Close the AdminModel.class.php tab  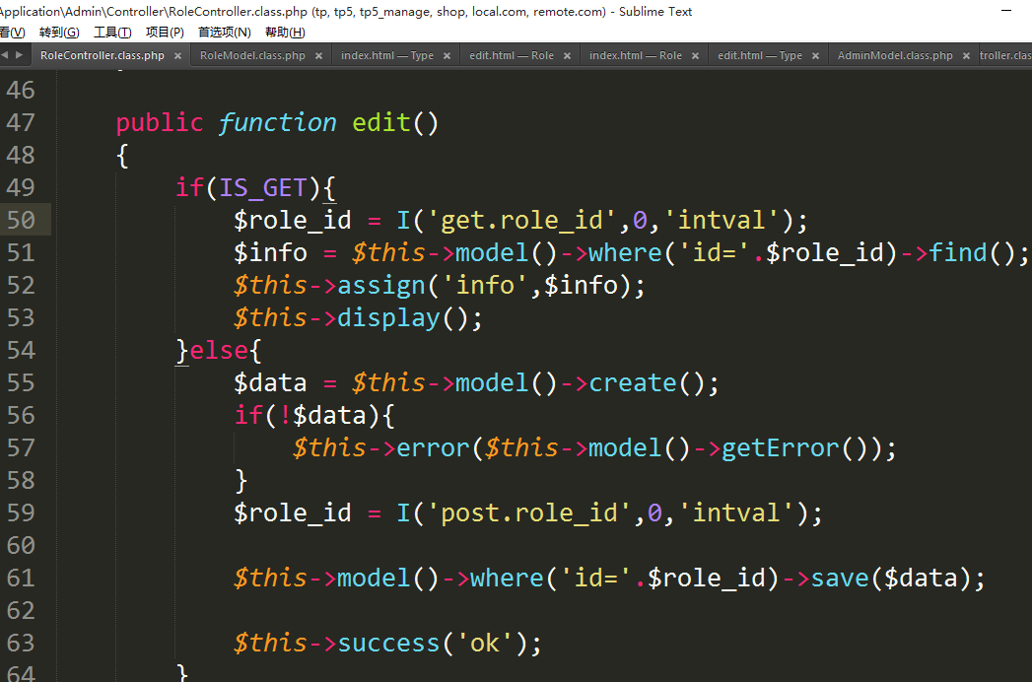point(966,56)
